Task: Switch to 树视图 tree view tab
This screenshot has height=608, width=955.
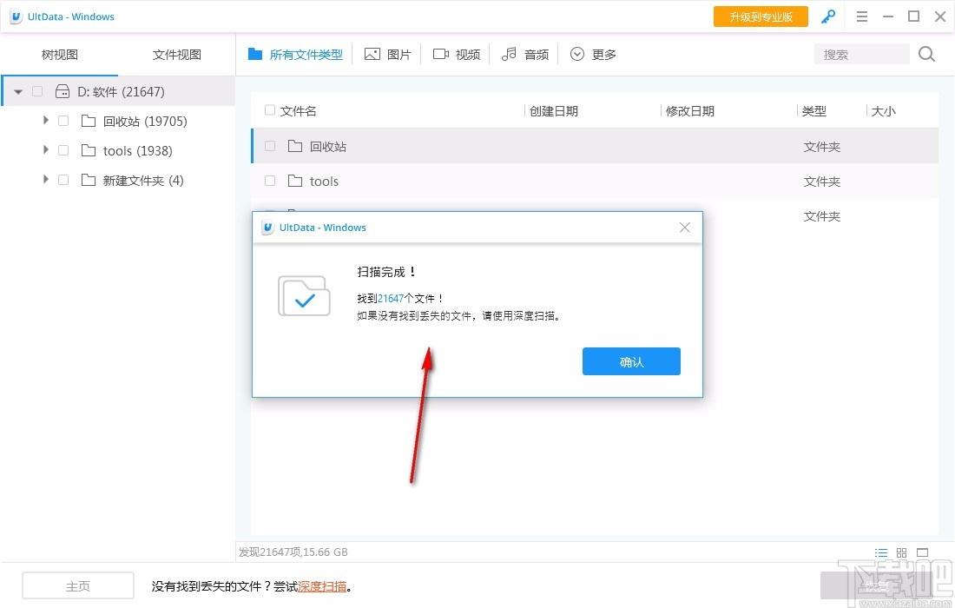Action: pos(60,54)
